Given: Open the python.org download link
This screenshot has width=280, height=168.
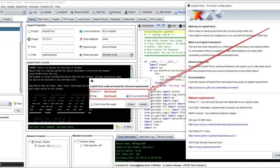Looking at the screenshot, I should [212, 136].
